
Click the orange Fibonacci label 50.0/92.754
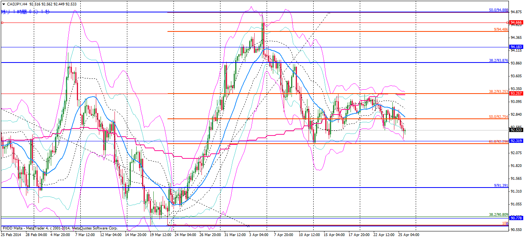[498, 116]
